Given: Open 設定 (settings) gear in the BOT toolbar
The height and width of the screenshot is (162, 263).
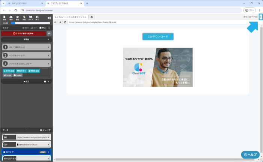Looking at the screenshot, I should coord(17,18).
